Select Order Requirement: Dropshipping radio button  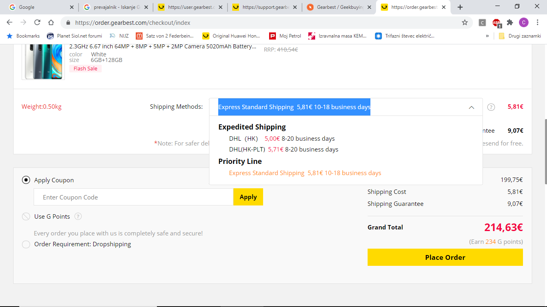coord(26,244)
